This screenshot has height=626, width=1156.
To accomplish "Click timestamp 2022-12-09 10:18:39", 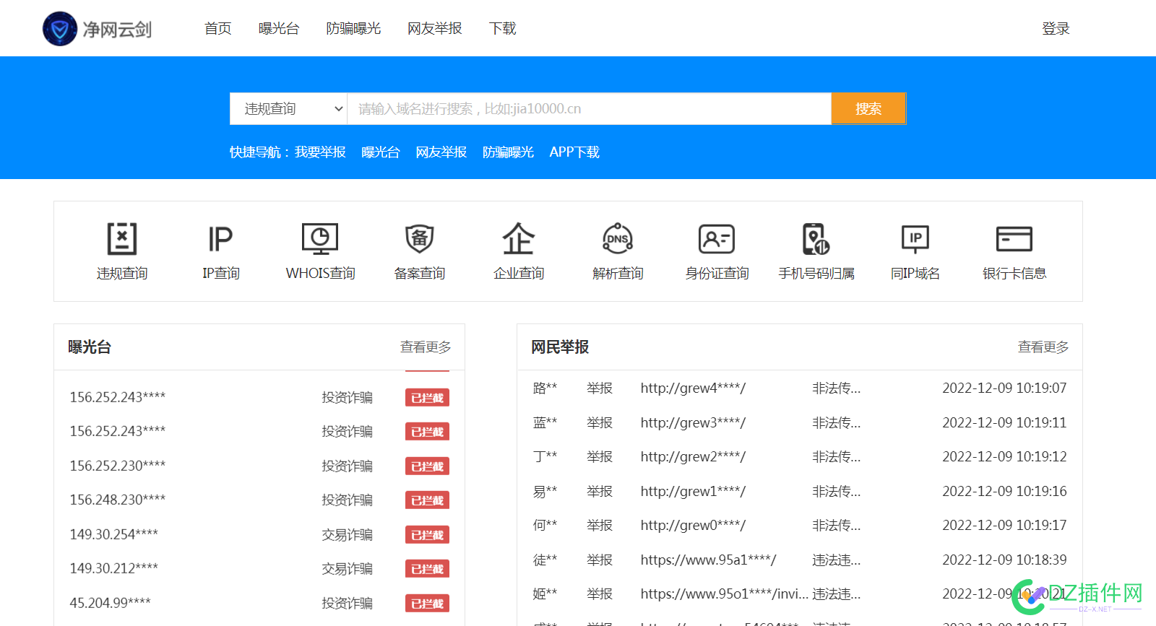I will [x=1004, y=560].
